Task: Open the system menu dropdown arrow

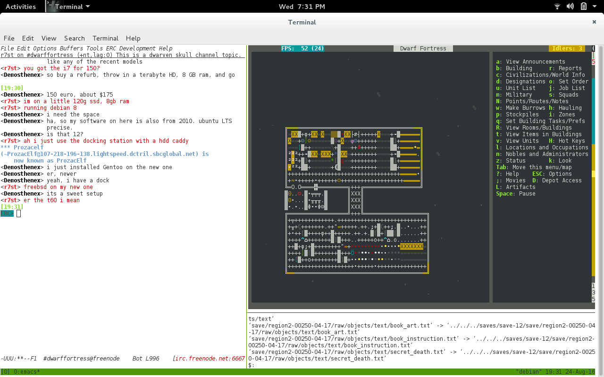Action: pos(596,7)
